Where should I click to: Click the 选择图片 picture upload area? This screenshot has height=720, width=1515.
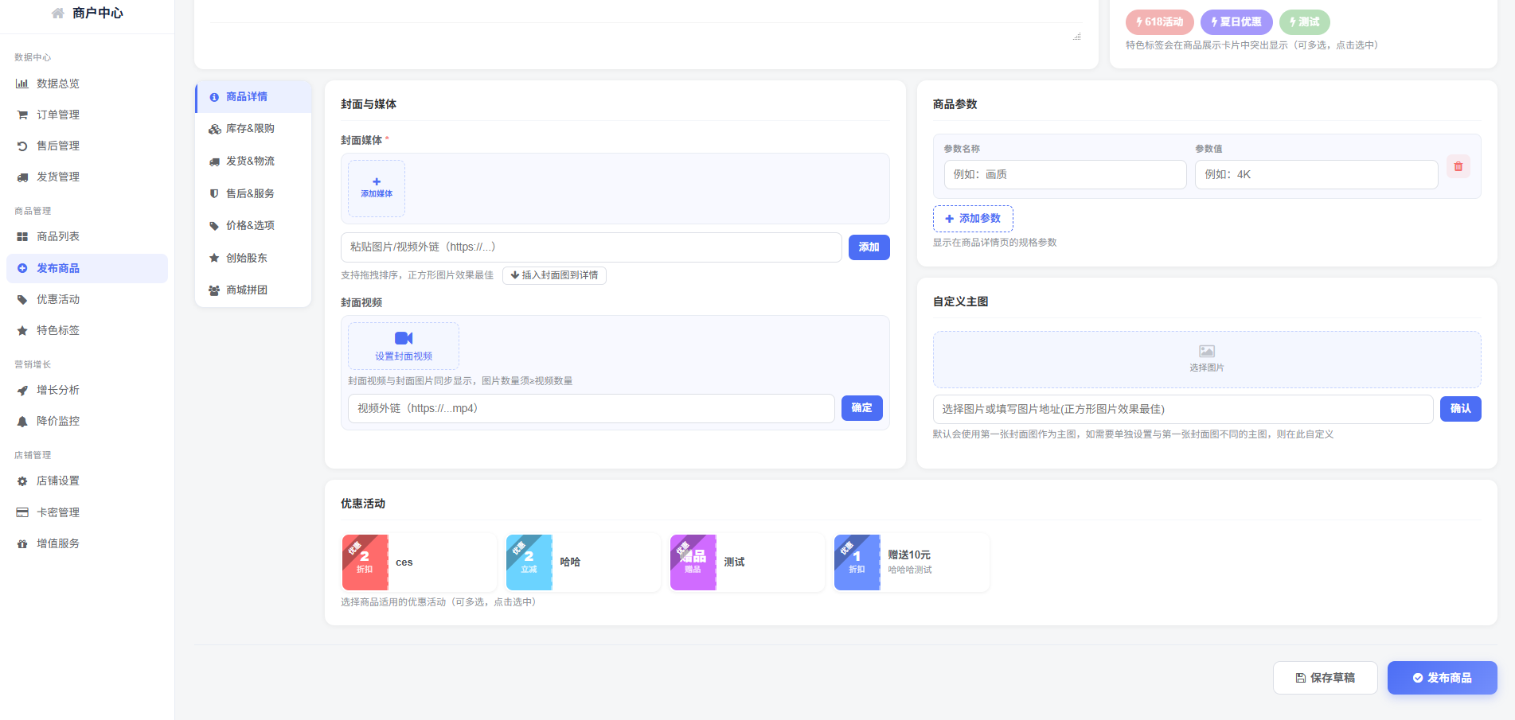1207,359
